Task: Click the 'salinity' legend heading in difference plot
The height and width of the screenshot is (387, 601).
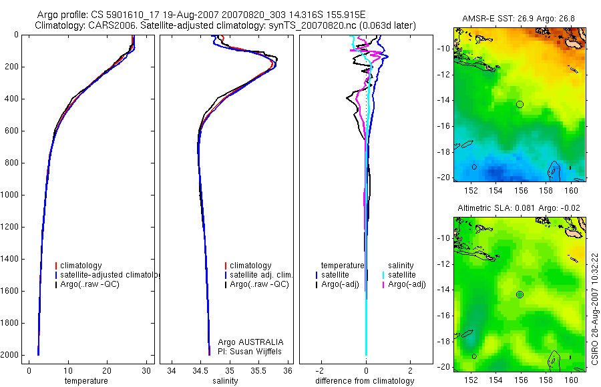Action: 401,266
